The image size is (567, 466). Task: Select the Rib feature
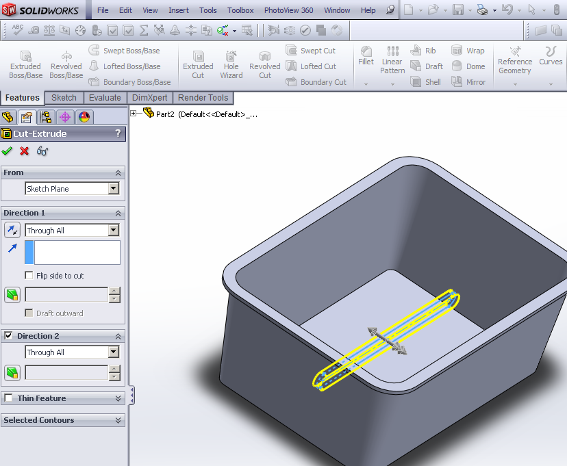[x=423, y=51]
